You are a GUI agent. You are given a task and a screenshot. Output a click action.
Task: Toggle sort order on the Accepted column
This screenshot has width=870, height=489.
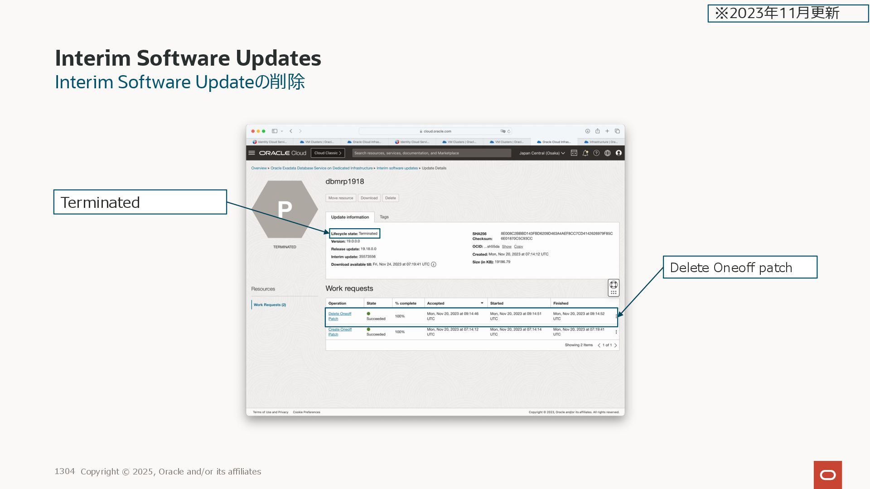tap(482, 303)
